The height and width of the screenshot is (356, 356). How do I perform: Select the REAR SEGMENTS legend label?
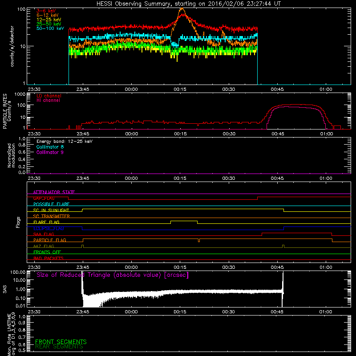coord(59,347)
